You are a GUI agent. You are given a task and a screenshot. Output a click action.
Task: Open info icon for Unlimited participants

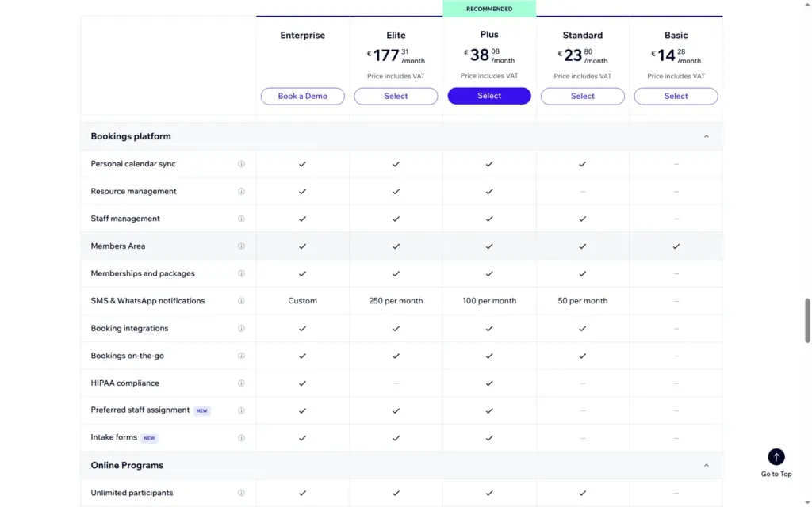click(241, 493)
